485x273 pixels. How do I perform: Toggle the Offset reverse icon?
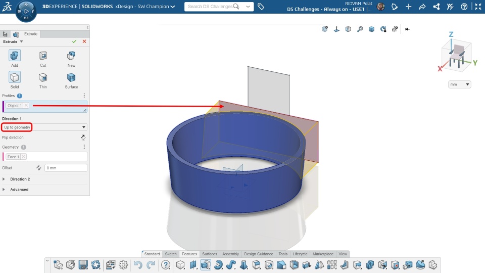[x=38, y=168]
